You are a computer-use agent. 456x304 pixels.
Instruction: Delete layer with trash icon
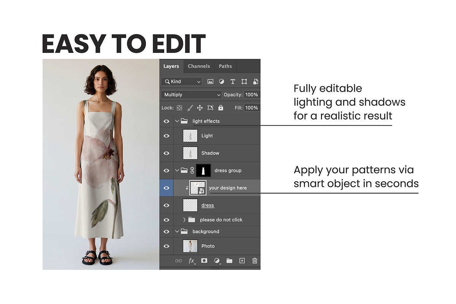[x=255, y=261]
